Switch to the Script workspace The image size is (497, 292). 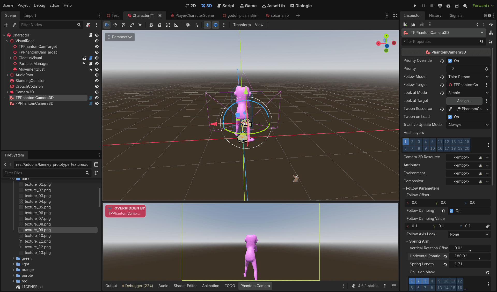(226, 6)
